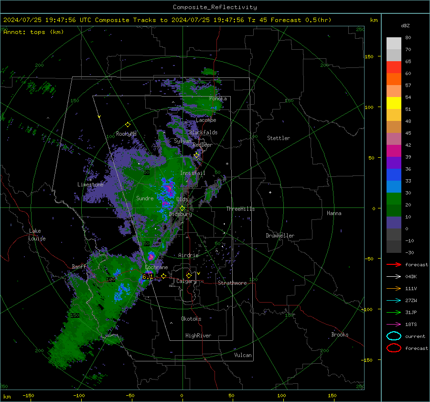Click the cyan current ellipse icon
This screenshot has width=430, height=402.
[x=394, y=336]
